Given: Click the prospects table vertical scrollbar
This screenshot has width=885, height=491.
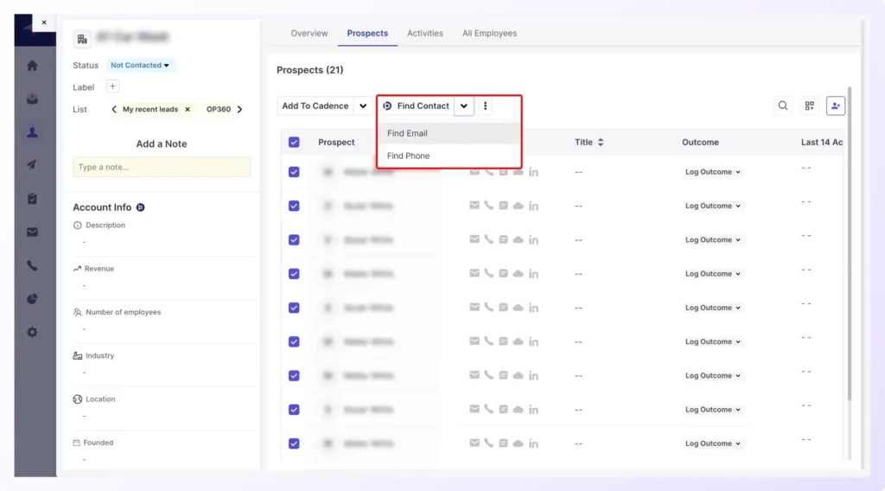Looking at the screenshot, I should [x=850, y=243].
